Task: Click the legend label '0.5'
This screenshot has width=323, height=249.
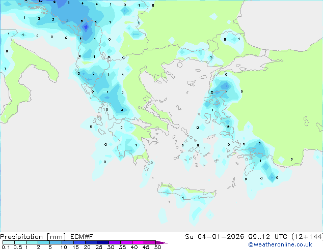Action: [x=18, y=247]
